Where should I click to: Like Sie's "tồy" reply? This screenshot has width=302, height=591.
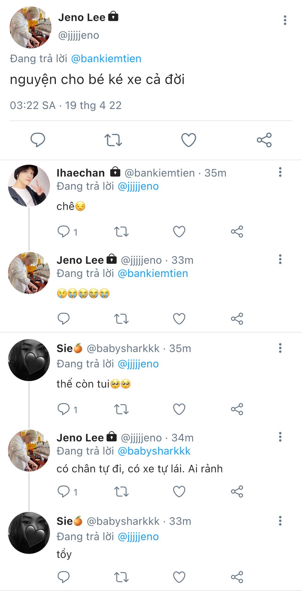(x=179, y=577)
